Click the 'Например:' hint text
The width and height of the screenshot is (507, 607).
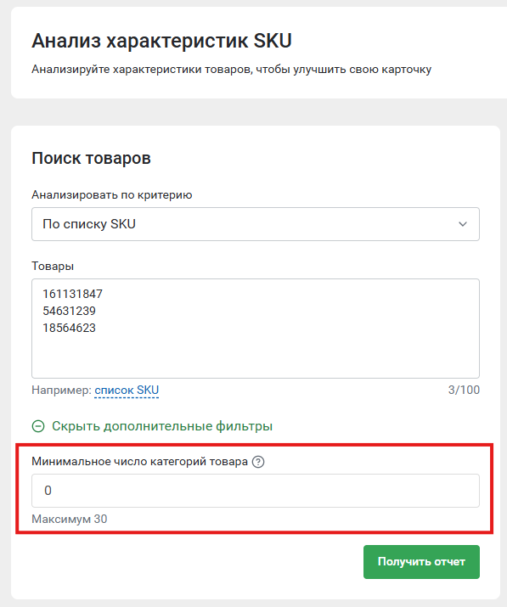point(62,390)
